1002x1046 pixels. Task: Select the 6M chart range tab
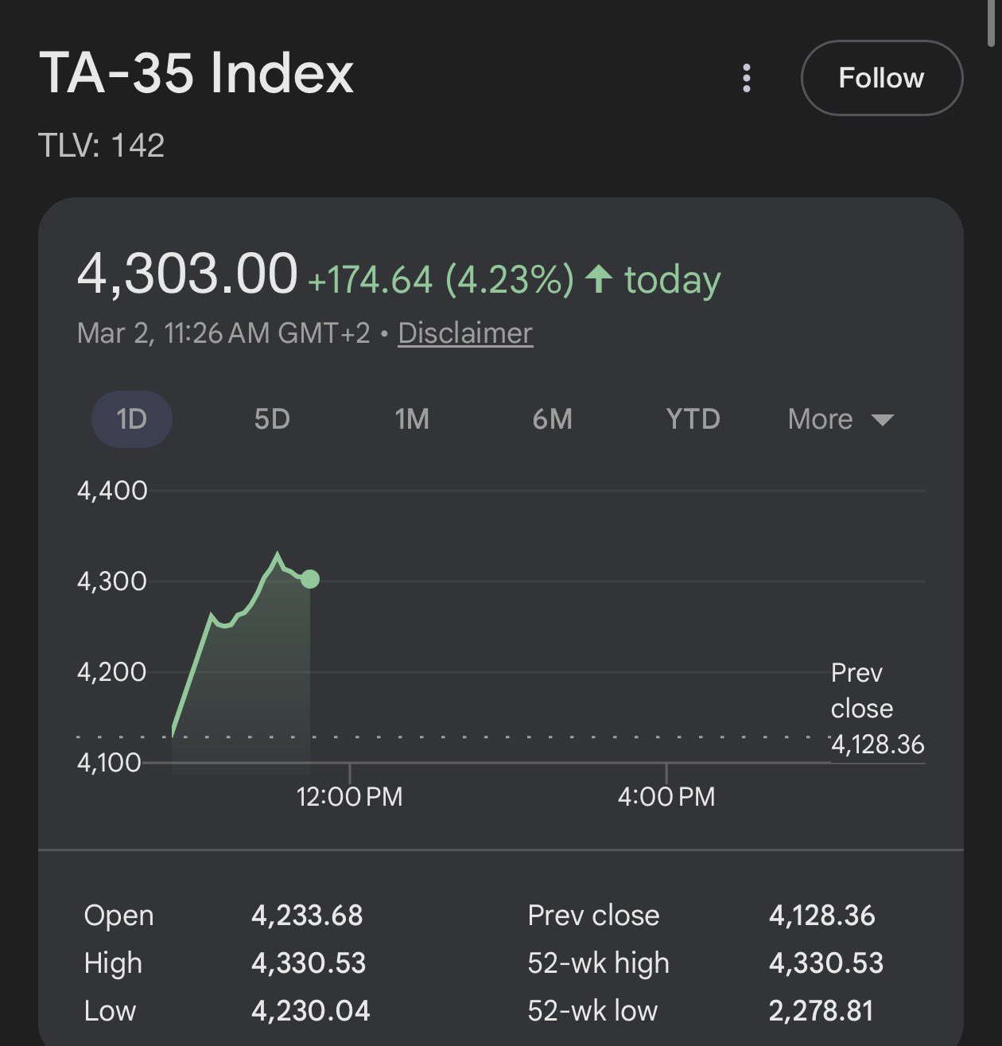pyautogui.click(x=553, y=419)
